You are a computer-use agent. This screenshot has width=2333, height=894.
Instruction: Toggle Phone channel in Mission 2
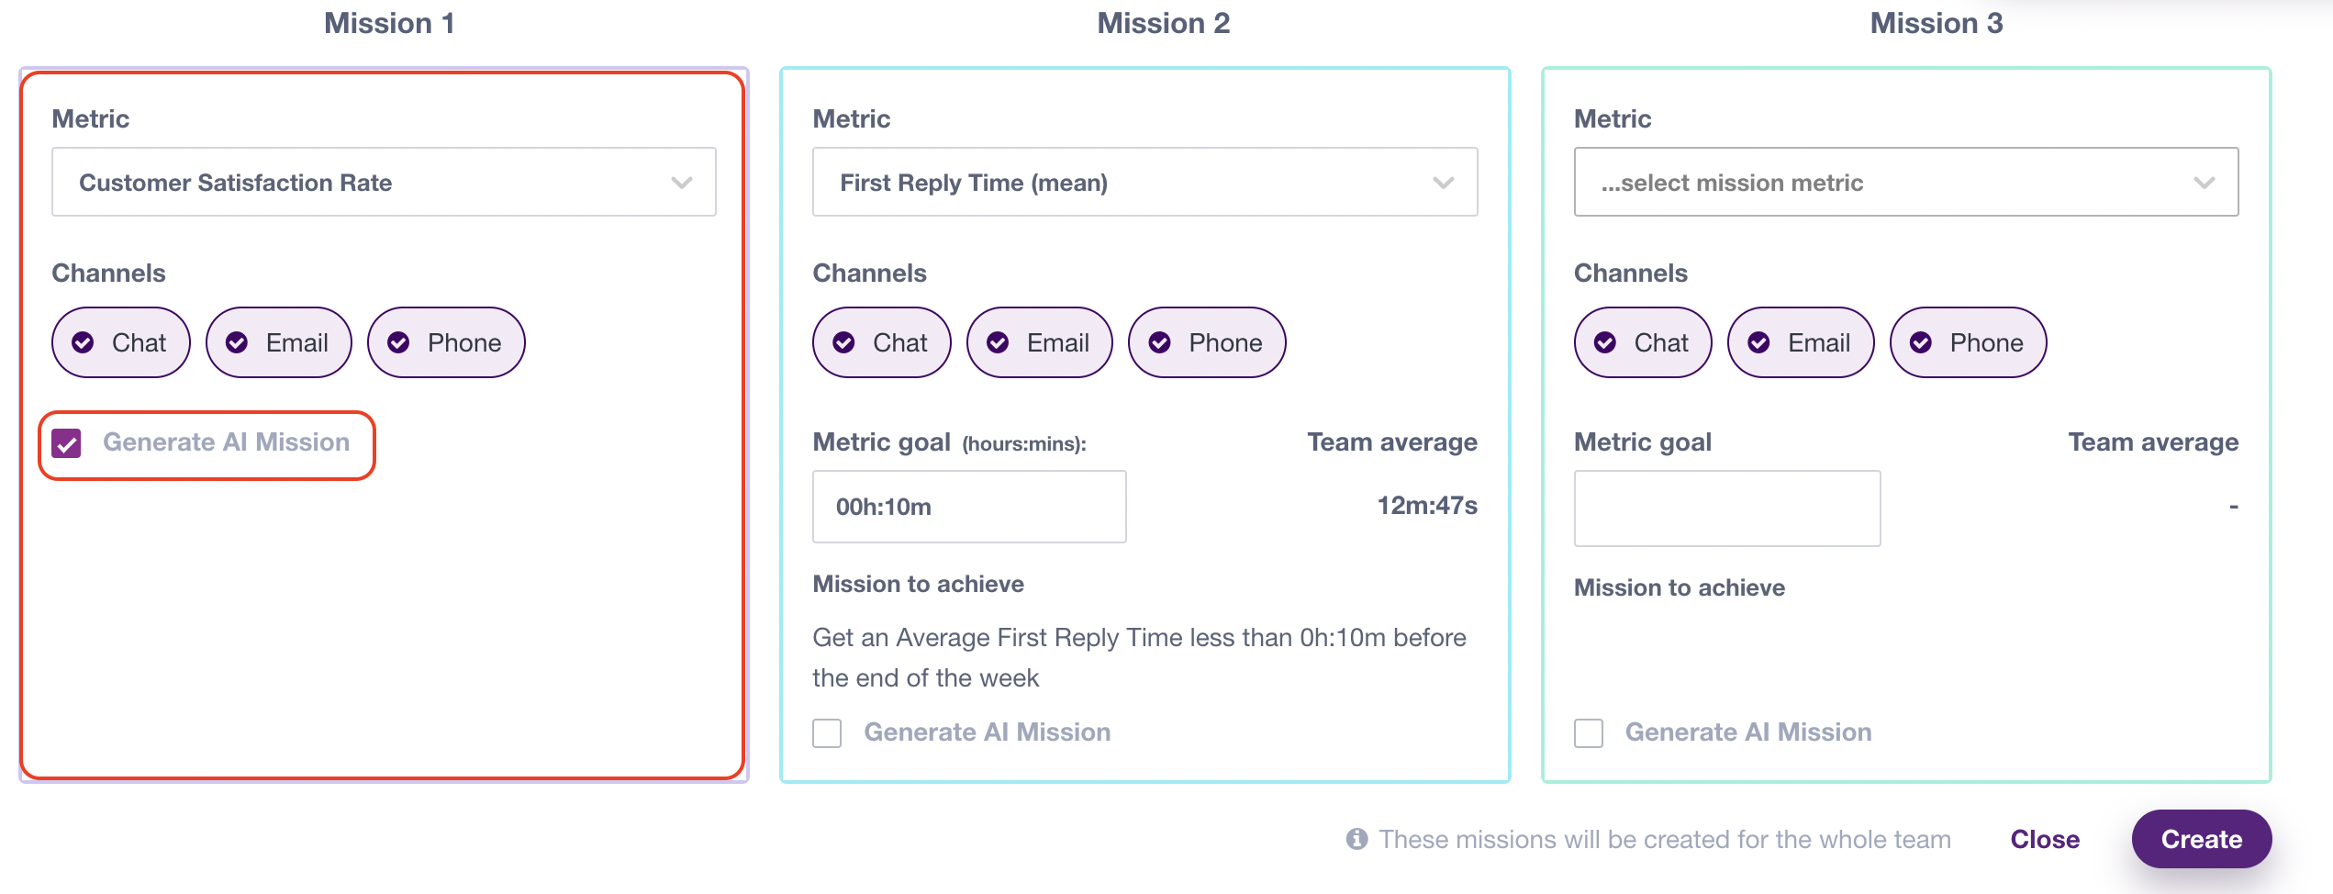click(1207, 342)
